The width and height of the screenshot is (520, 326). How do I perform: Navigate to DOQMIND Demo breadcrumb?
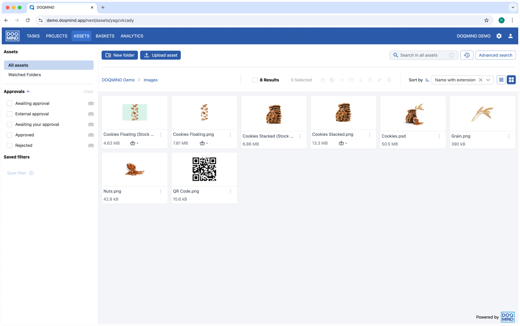tap(118, 80)
